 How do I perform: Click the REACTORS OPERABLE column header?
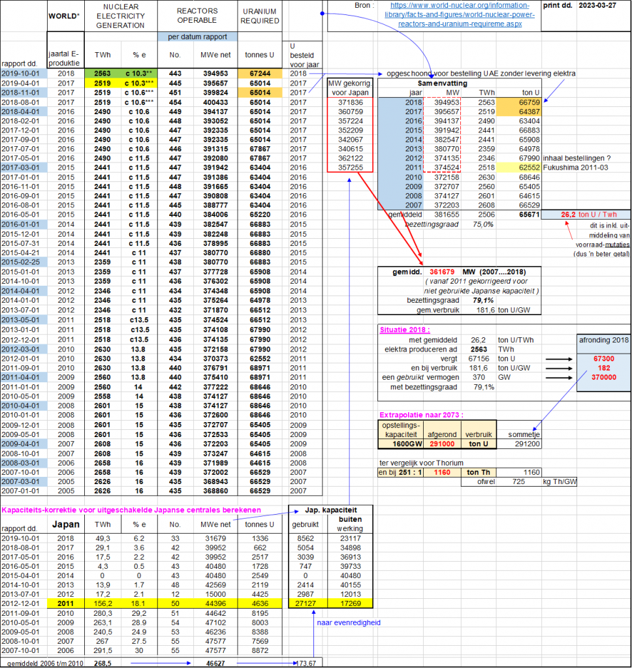click(x=197, y=16)
